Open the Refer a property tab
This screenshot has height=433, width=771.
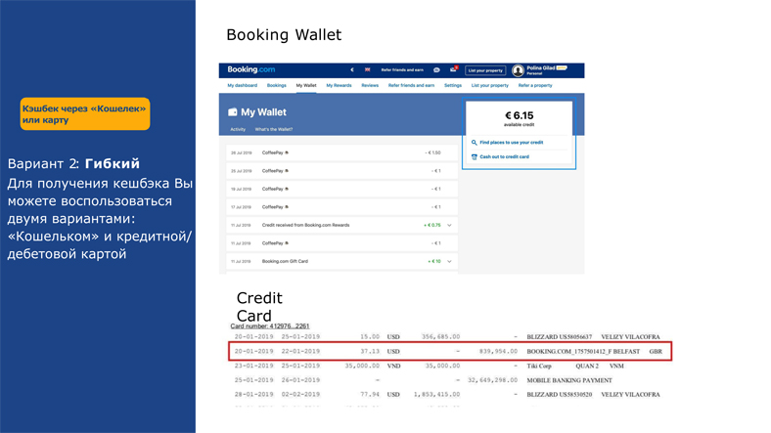coord(535,85)
